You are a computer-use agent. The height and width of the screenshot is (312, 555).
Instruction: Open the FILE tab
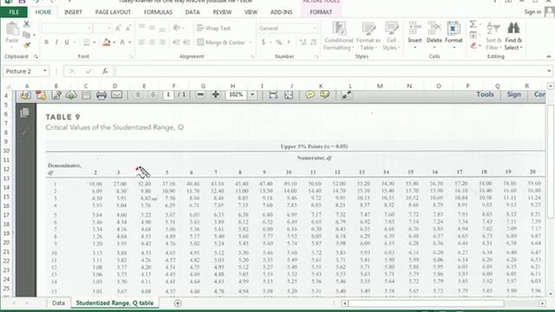point(14,12)
